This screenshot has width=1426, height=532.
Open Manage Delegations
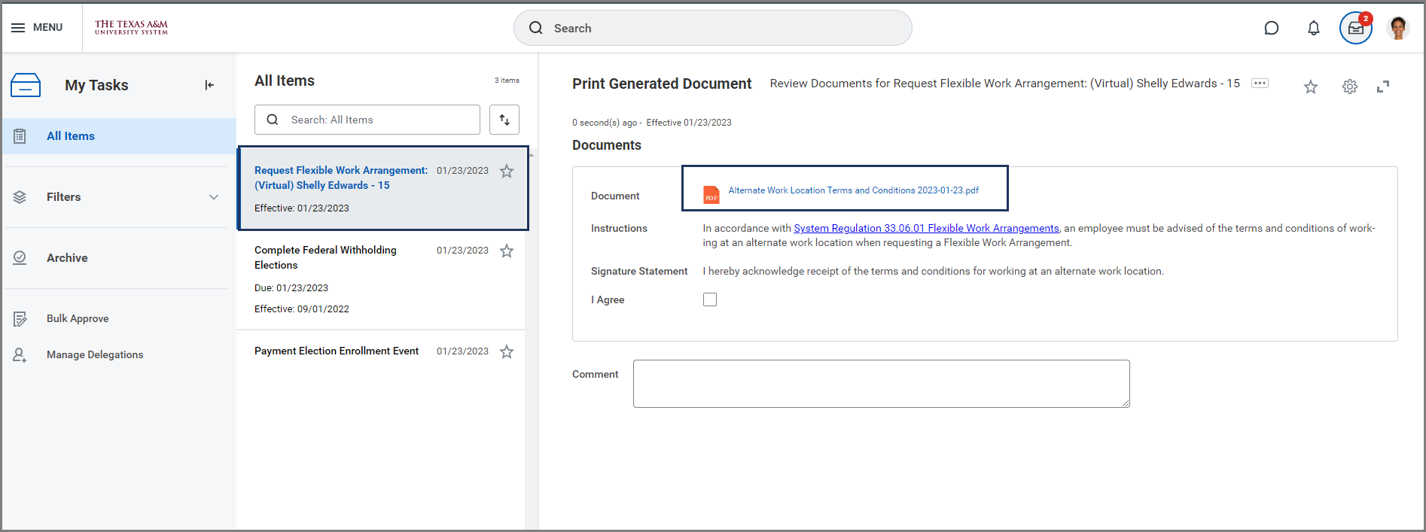95,355
